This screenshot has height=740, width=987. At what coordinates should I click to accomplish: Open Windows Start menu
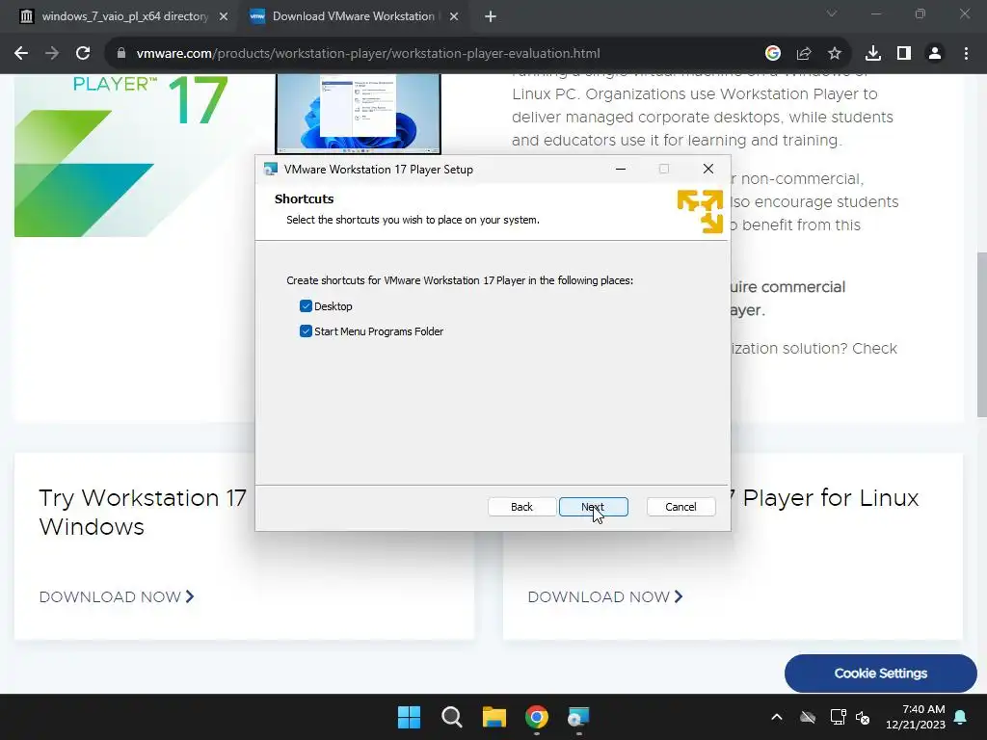pos(409,717)
